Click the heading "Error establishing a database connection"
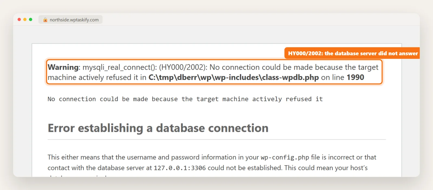Screen dimensions: 433x190 pos(158,128)
